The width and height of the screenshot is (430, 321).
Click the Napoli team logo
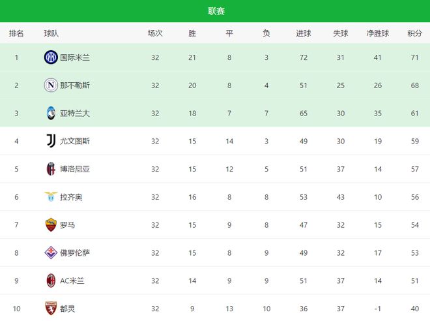pos(51,85)
